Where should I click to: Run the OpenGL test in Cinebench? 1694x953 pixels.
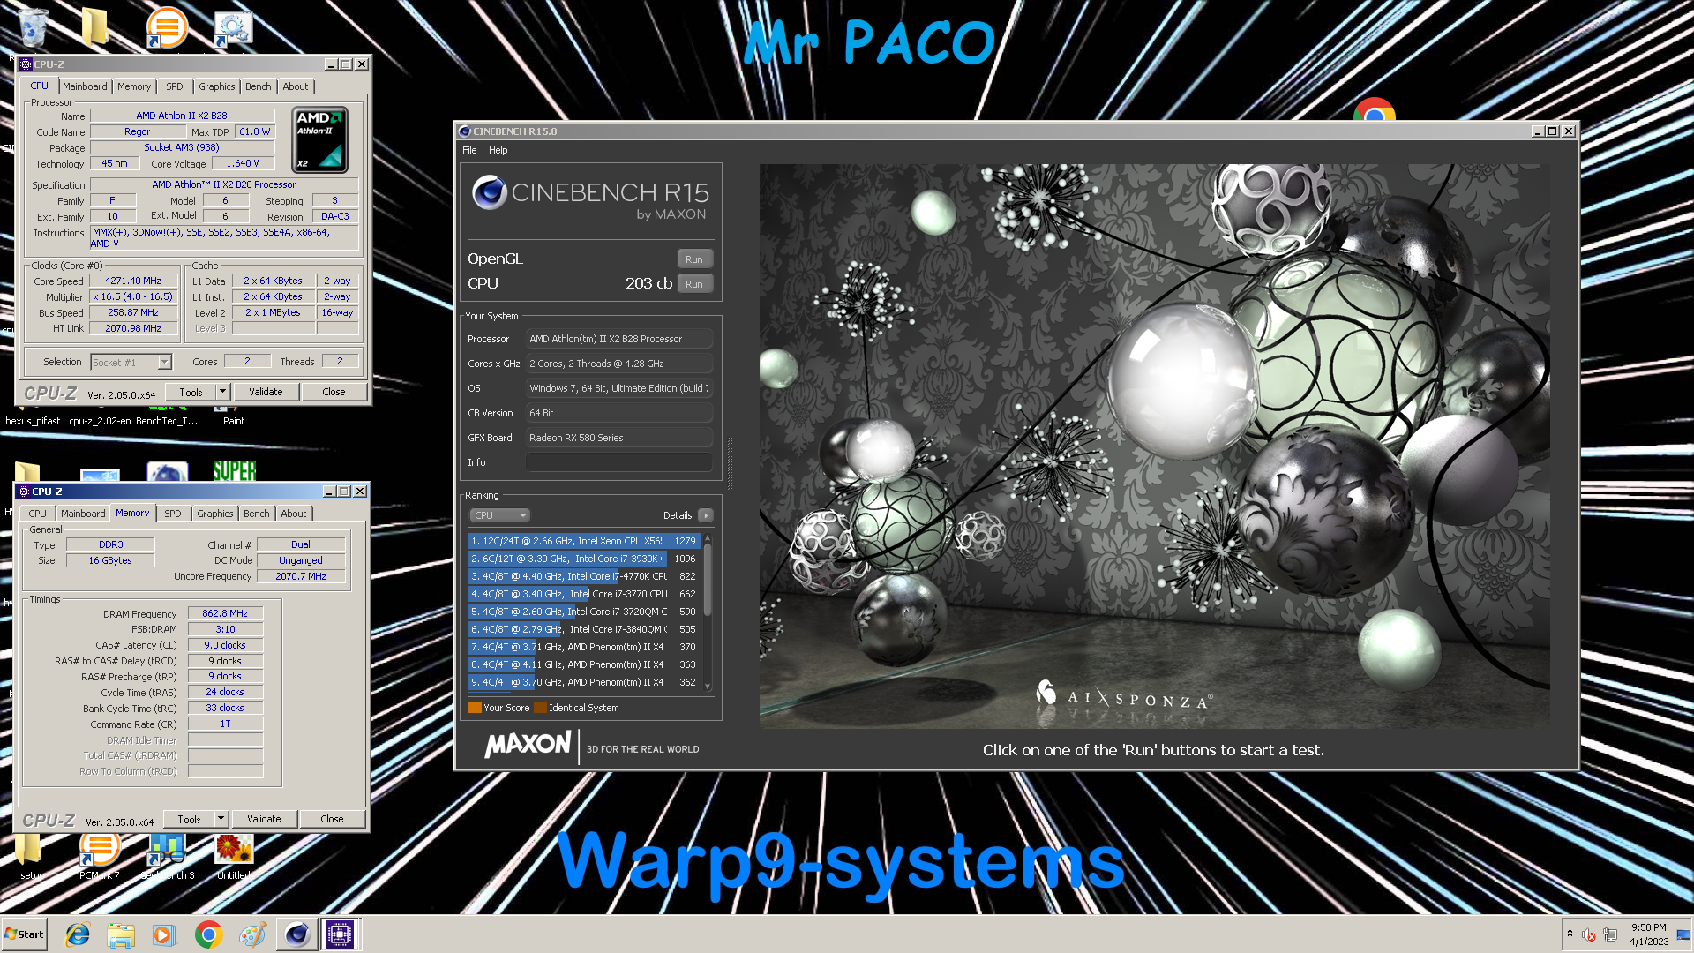[694, 259]
